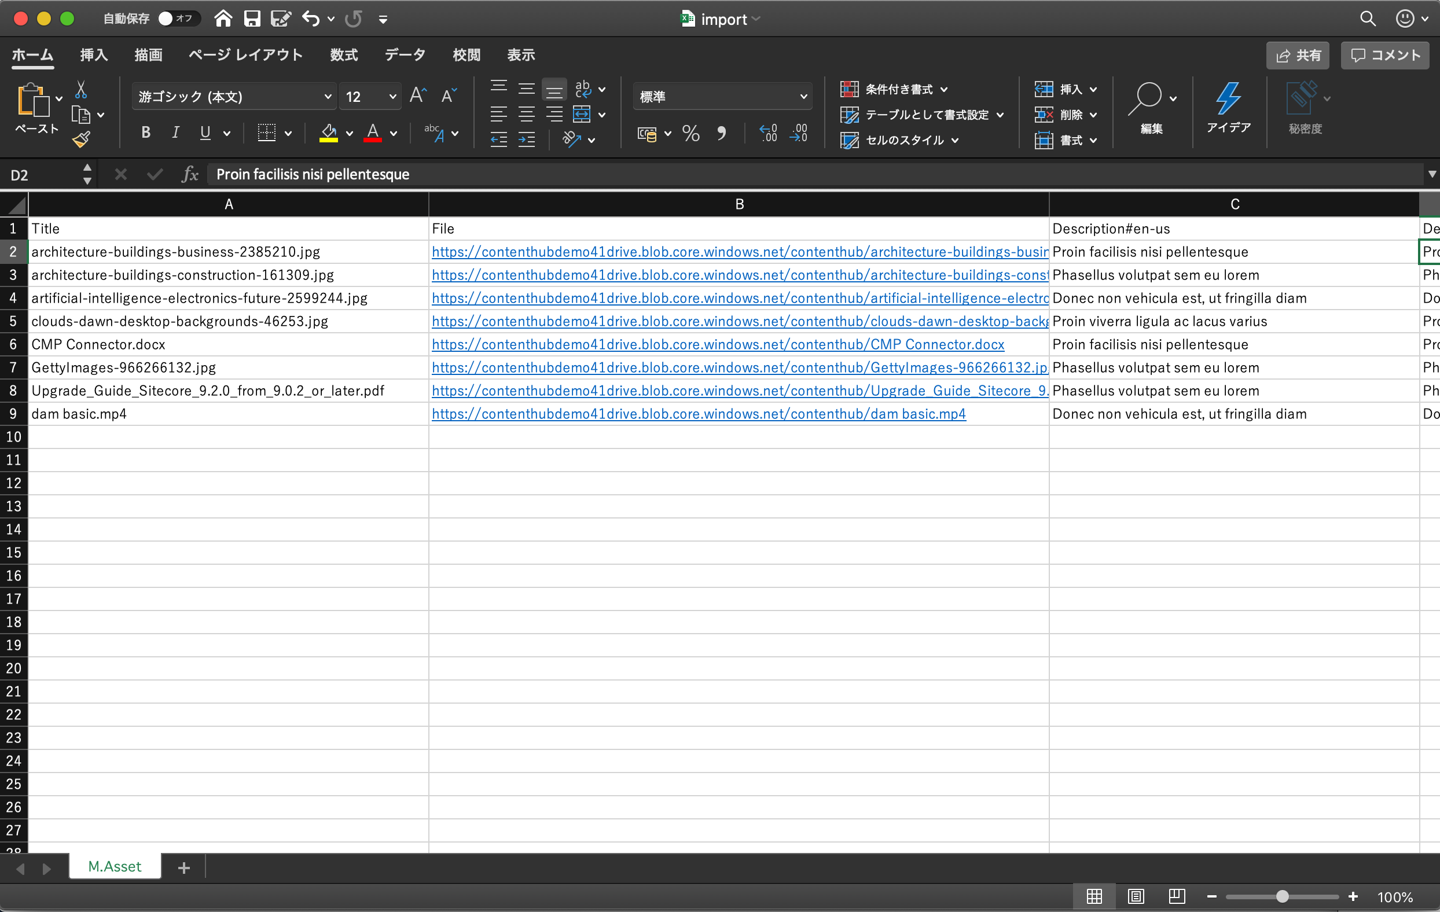Screen dimensions: 1440x912
Task: Click the コメント button
Action: click(x=1385, y=56)
